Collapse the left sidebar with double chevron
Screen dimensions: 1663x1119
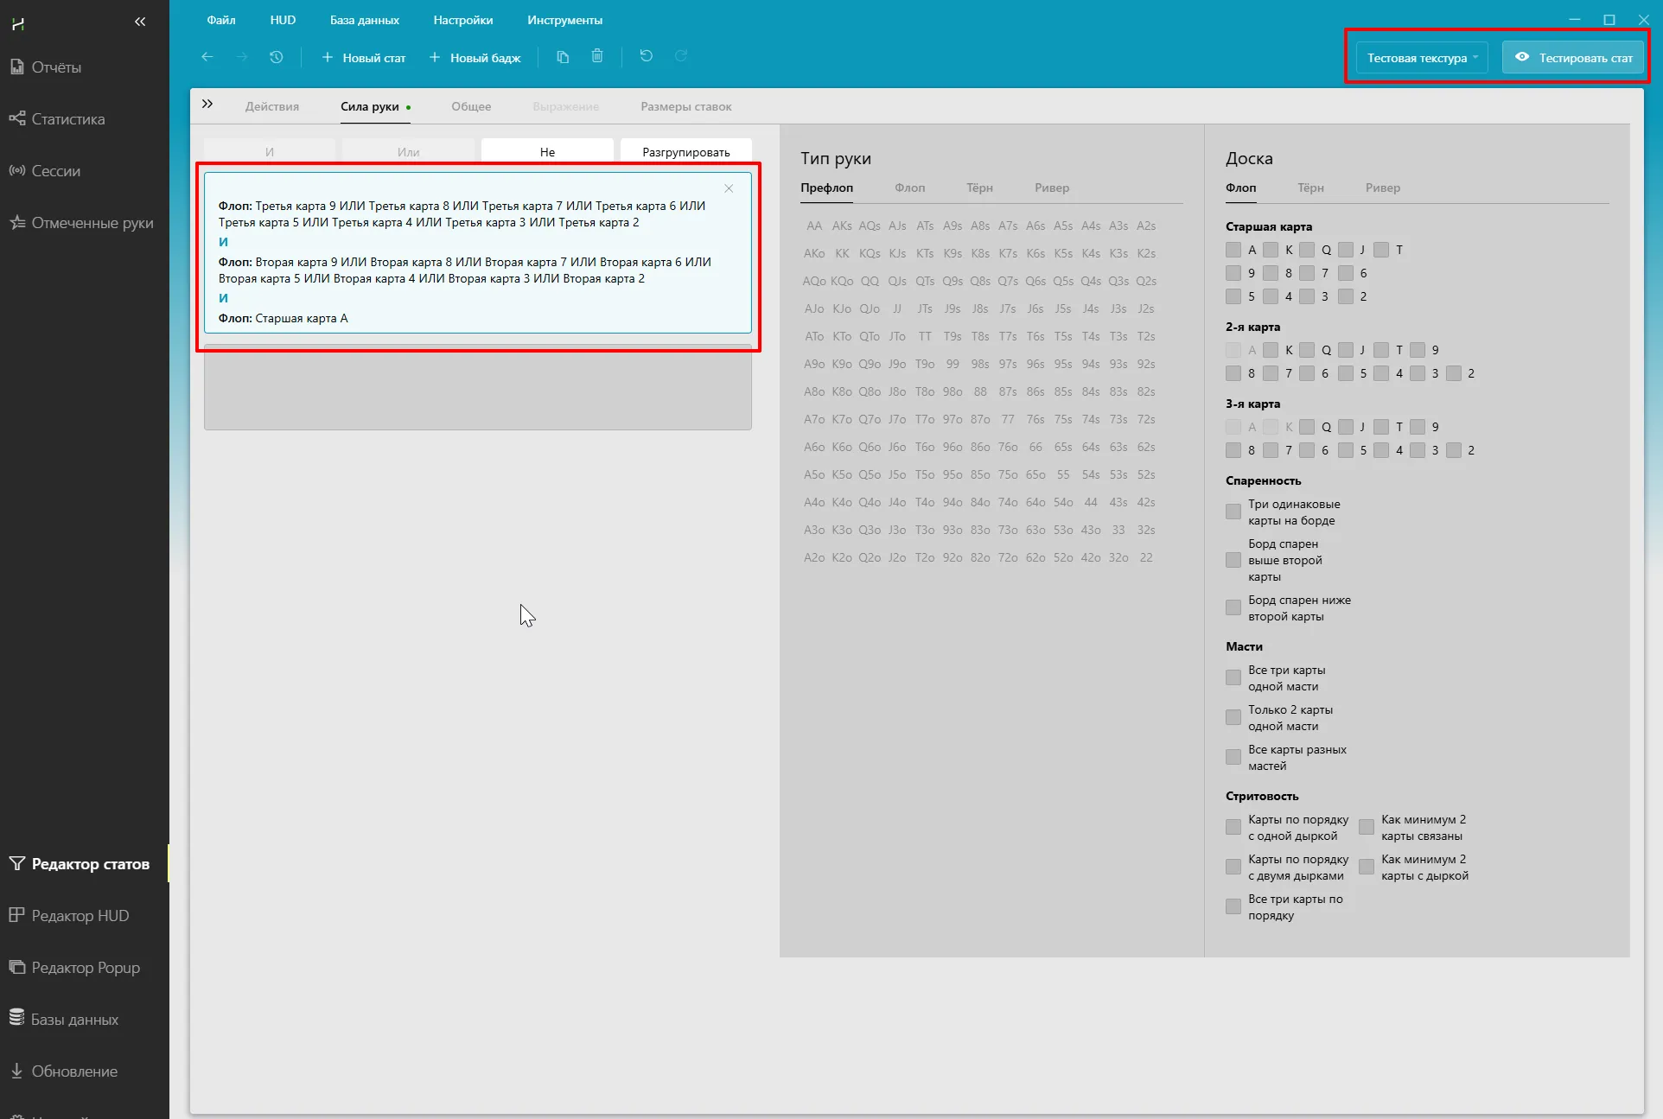(x=140, y=22)
